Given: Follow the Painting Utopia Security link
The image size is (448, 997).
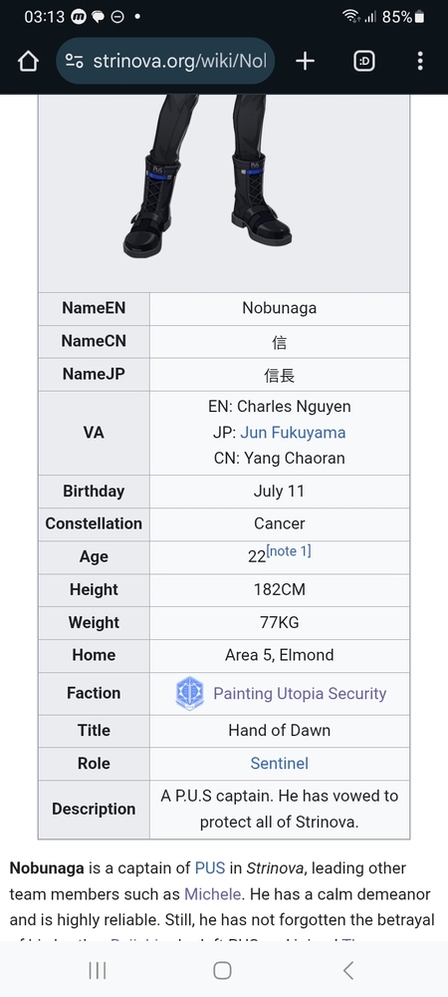Looking at the screenshot, I should (300, 693).
